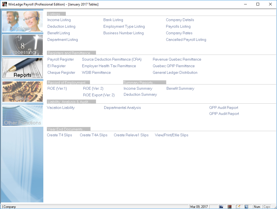The width and height of the screenshot is (277, 209).
Task: Open the Employees section in the sidebar
Action: pyautogui.click(x=22, y=21)
